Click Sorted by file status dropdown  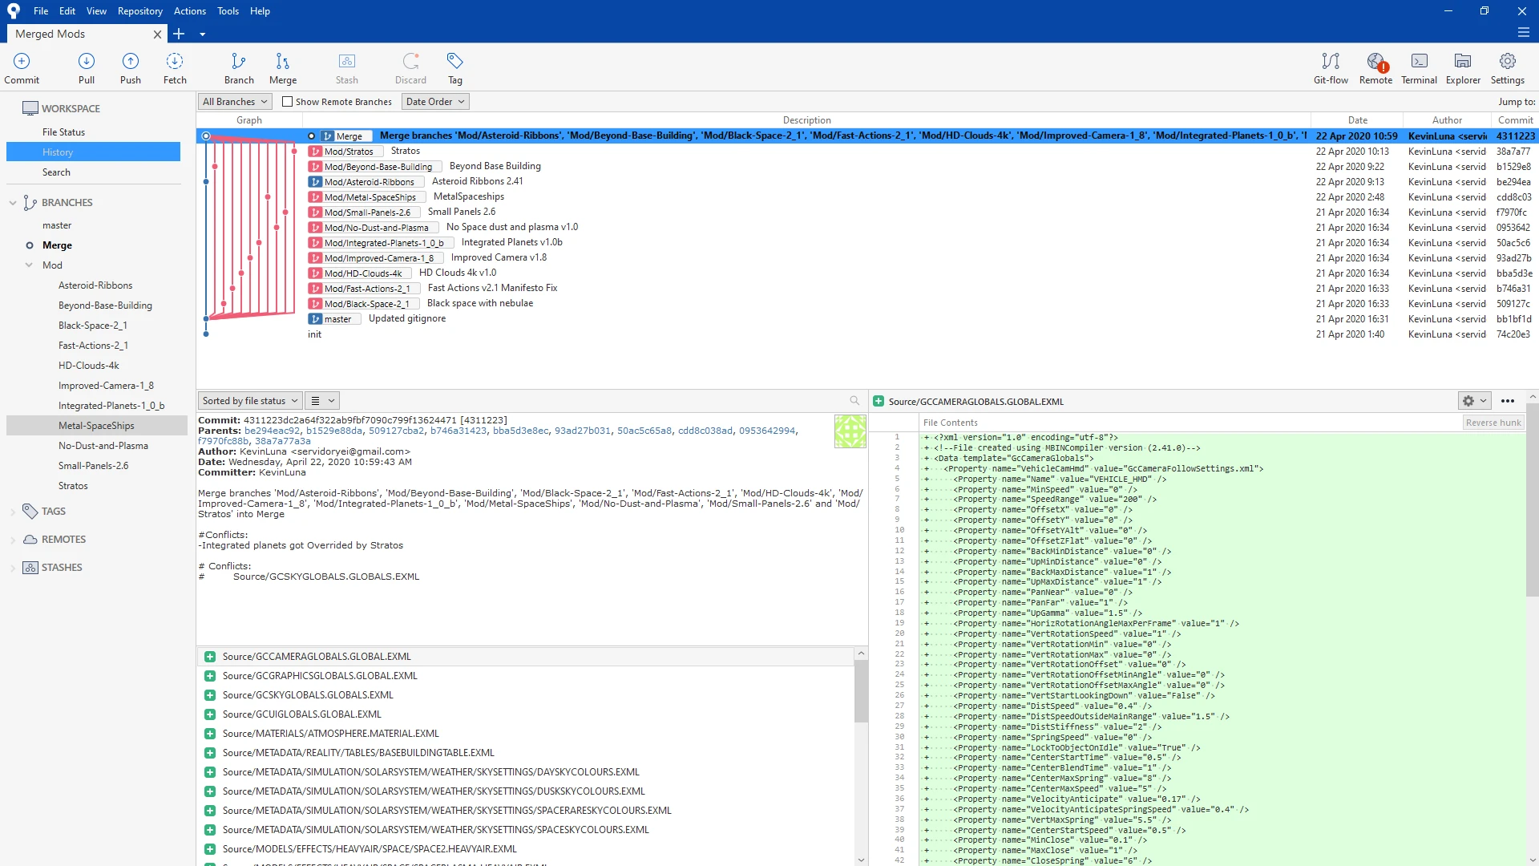(249, 399)
